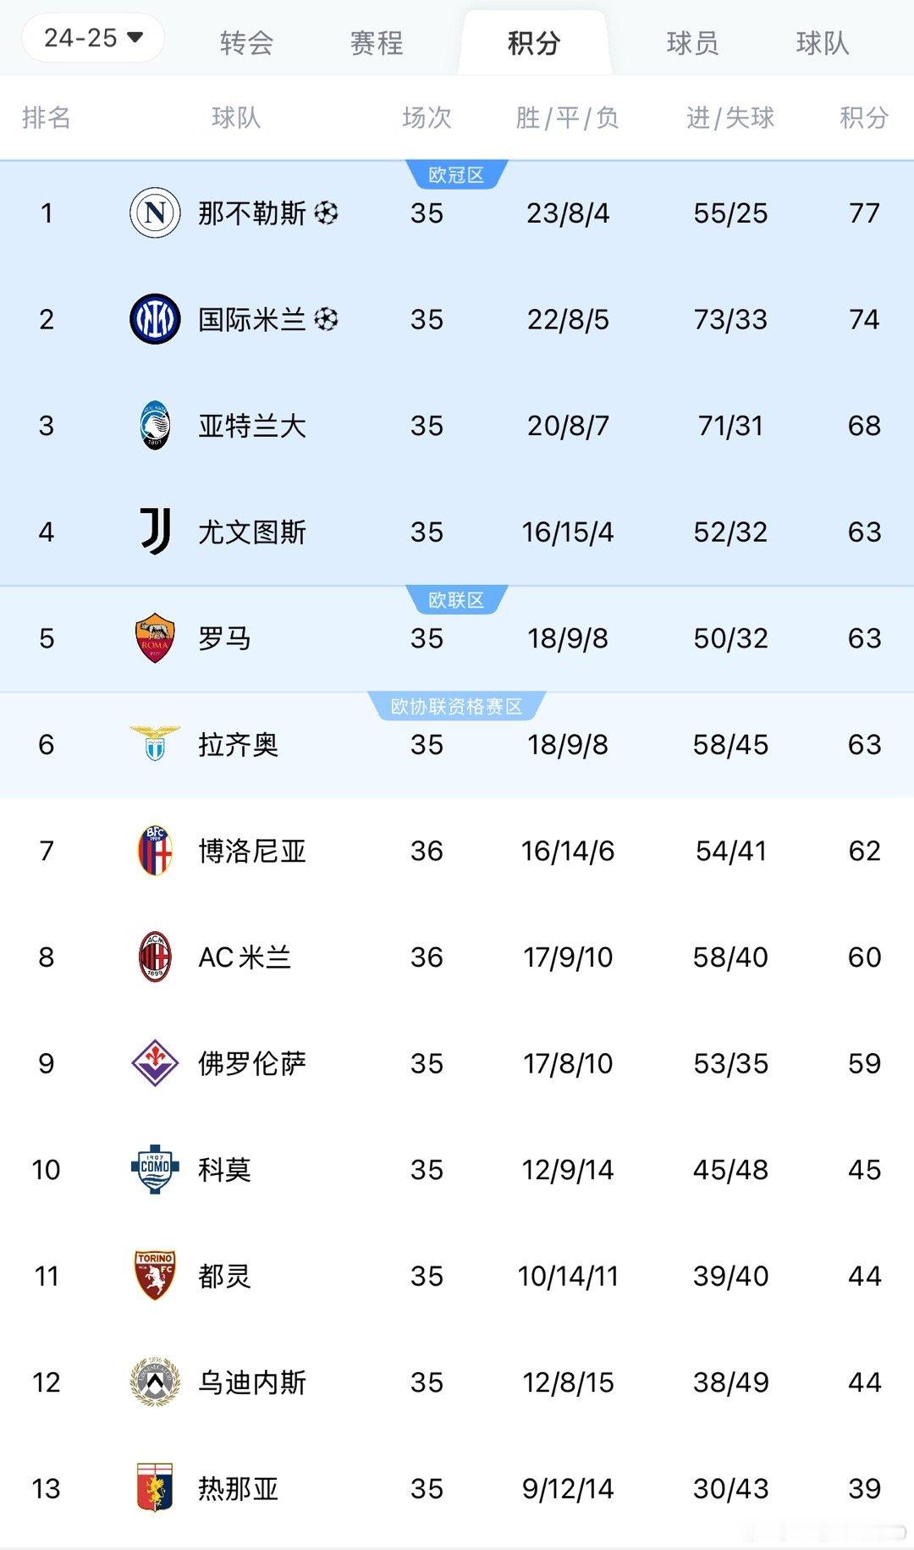Sort by the 积分 column header
Viewport: 914px width, 1550px height.
click(x=864, y=118)
